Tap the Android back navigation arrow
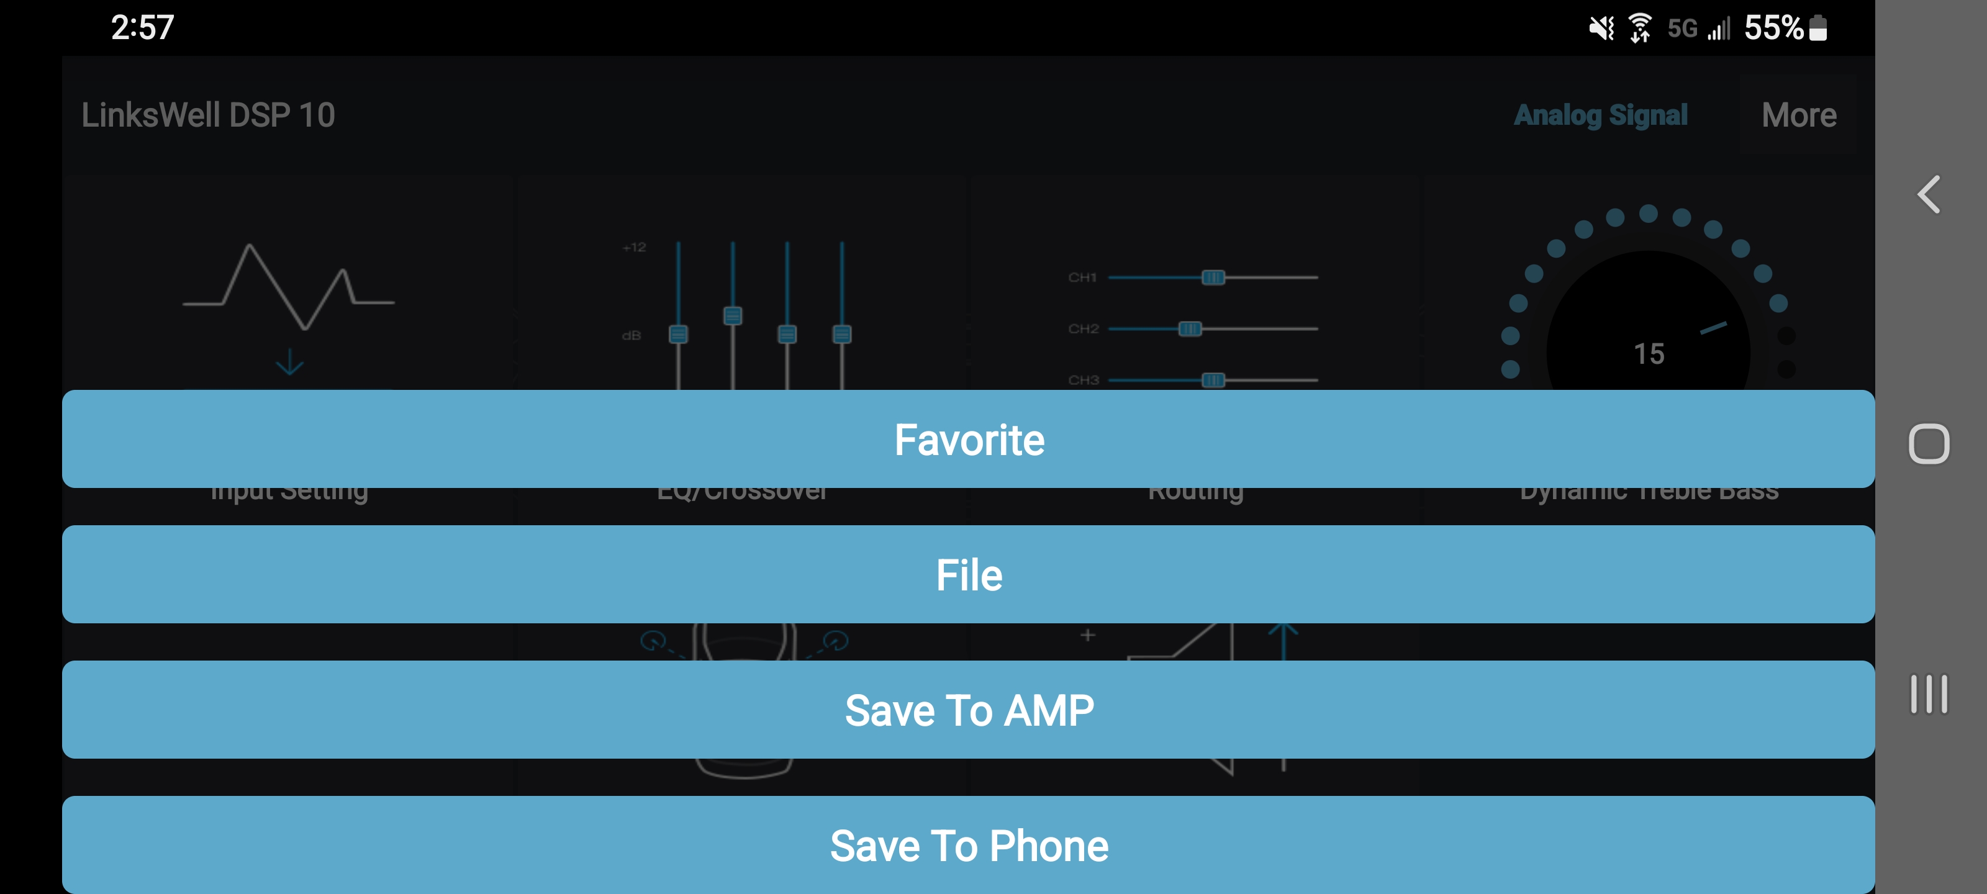The height and width of the screenshot is (894, 1987). point(1929,194)
